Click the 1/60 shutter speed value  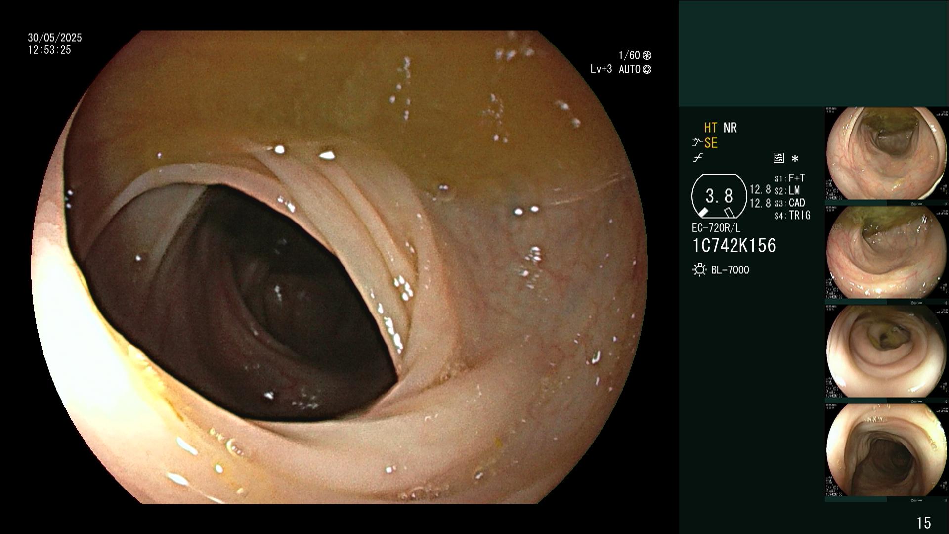tap(629, 55)
